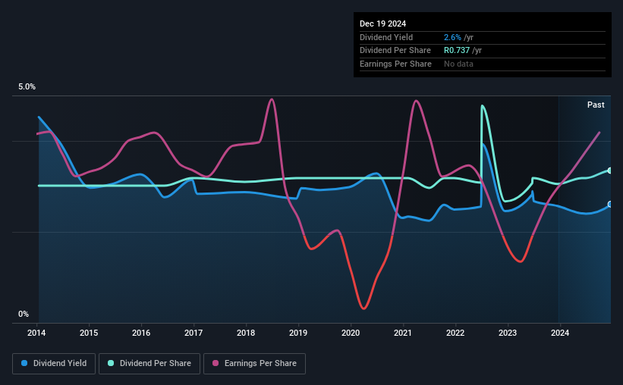623x385 pixels.
Task: Click the 5.0% y-axis label
Action: tap(27, 86)
